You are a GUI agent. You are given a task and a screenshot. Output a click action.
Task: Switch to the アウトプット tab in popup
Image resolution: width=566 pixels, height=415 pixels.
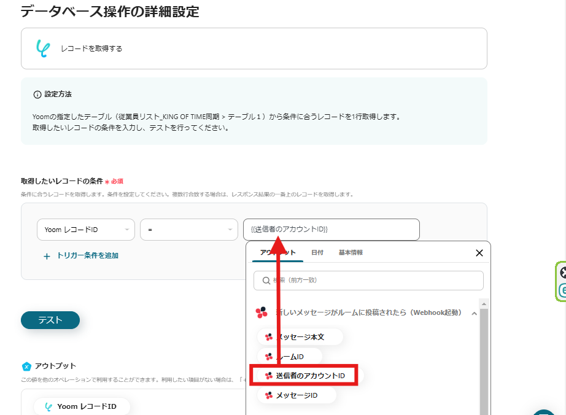click(278, 252)
